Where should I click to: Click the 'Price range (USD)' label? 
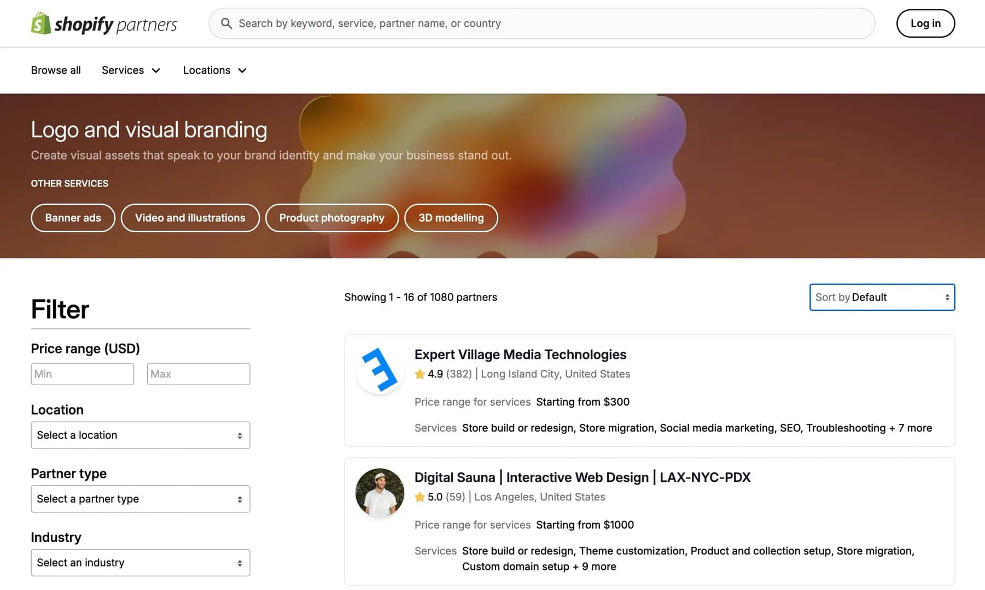(x=85, y=349)
